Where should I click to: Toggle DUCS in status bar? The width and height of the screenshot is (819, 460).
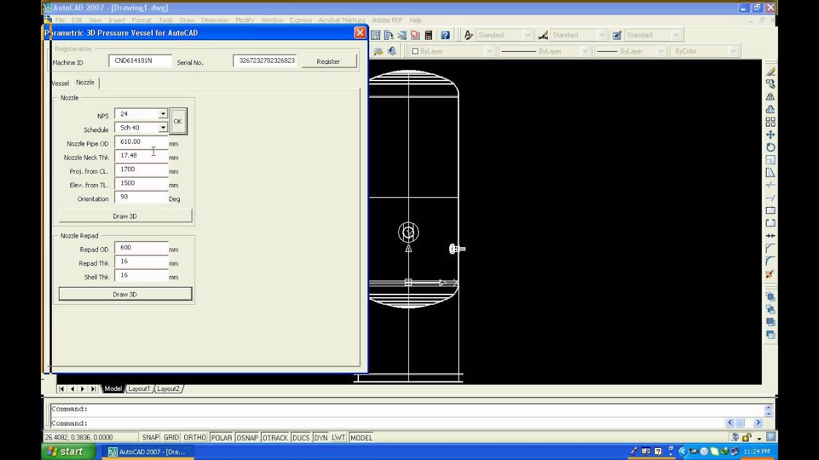pos(301,438)
